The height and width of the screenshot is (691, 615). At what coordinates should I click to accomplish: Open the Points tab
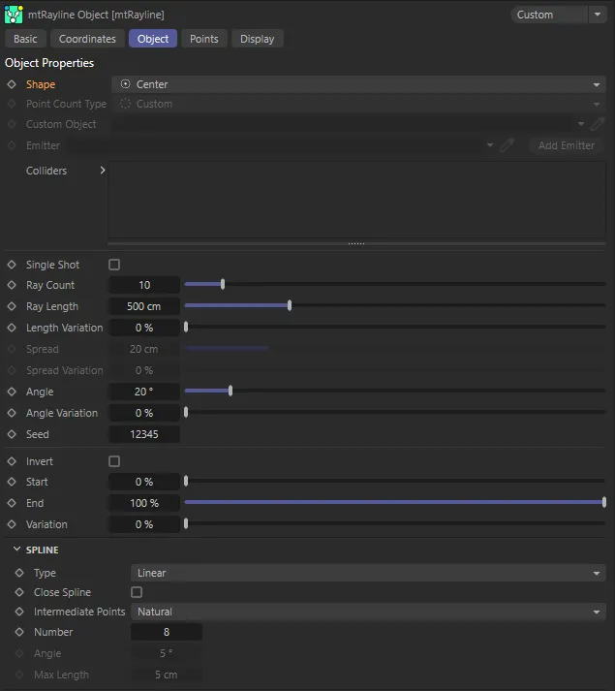coord(203,39)
